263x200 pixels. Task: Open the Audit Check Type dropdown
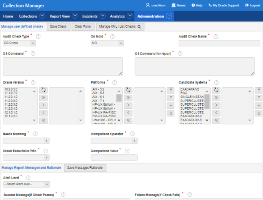tap(19, 43)
